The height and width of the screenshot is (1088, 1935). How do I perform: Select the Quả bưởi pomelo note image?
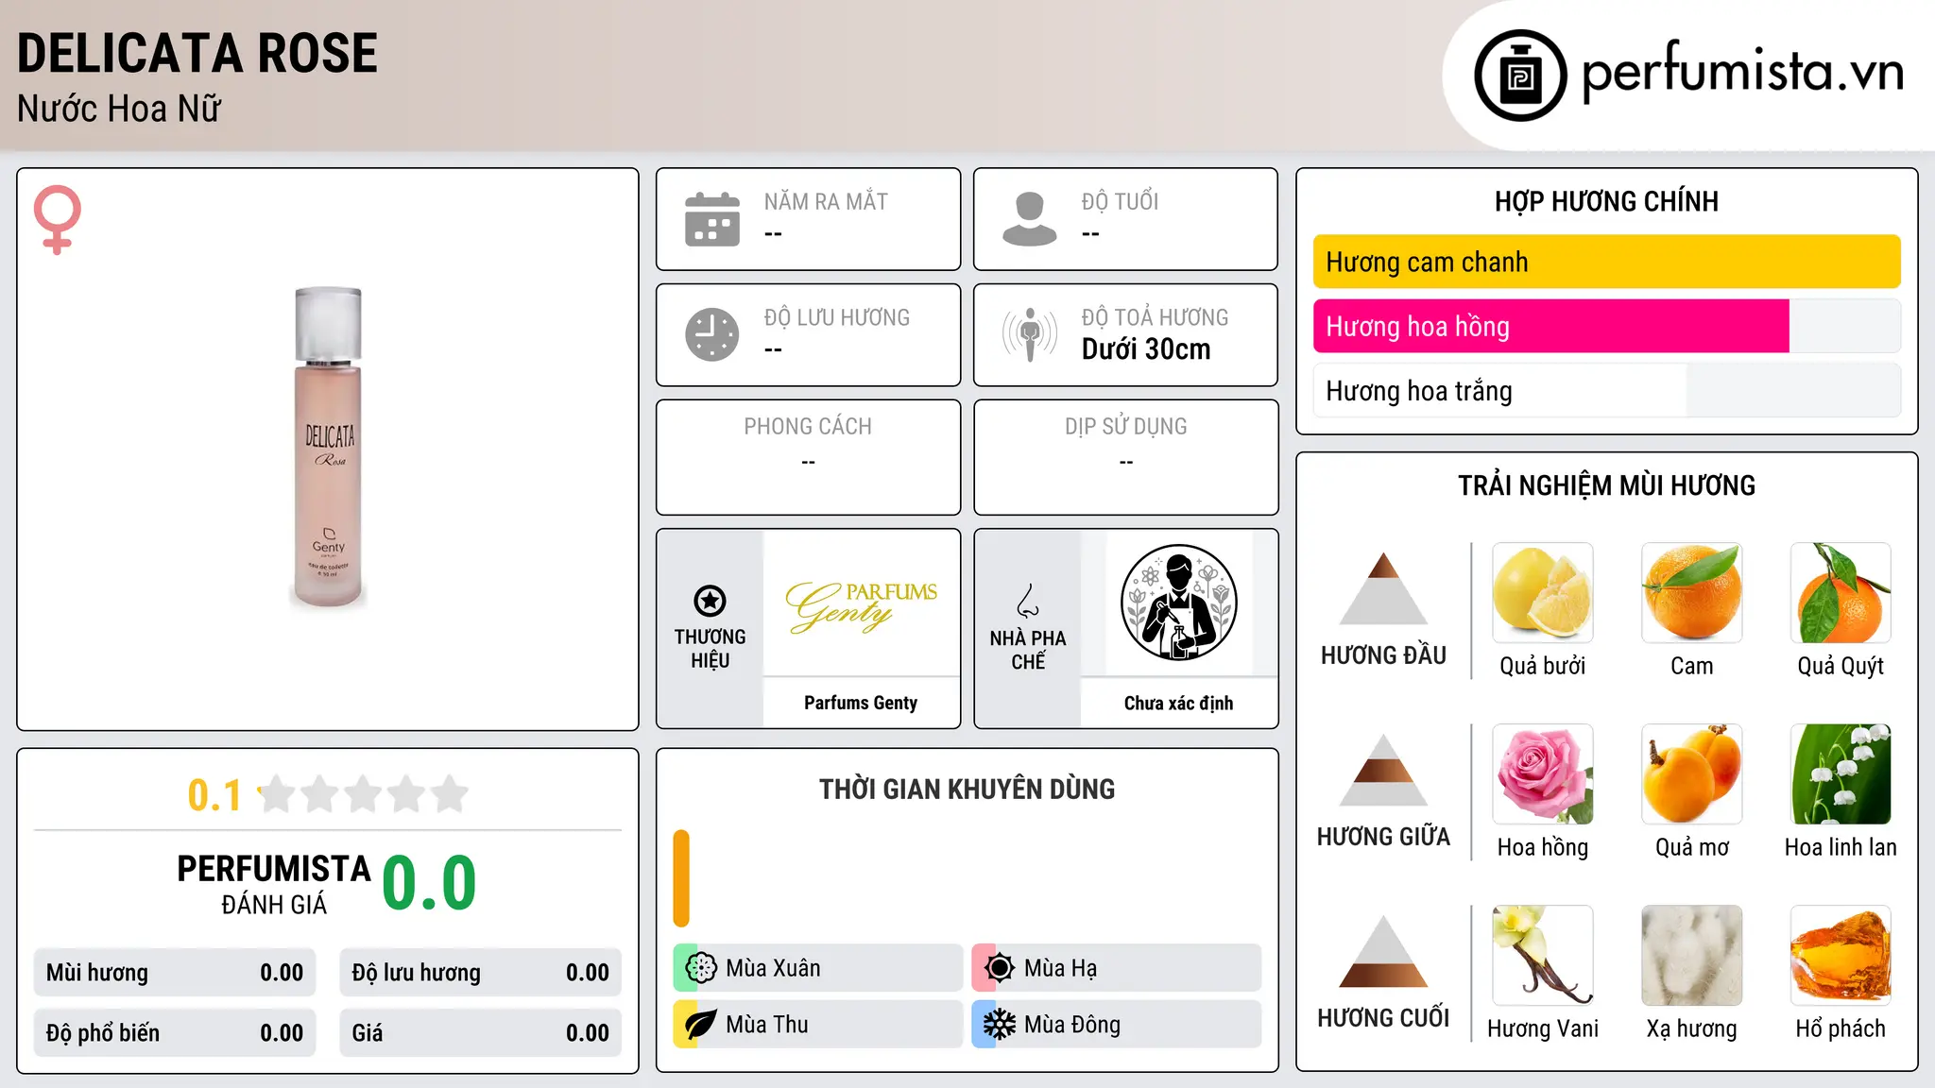tap(1543, 593)
